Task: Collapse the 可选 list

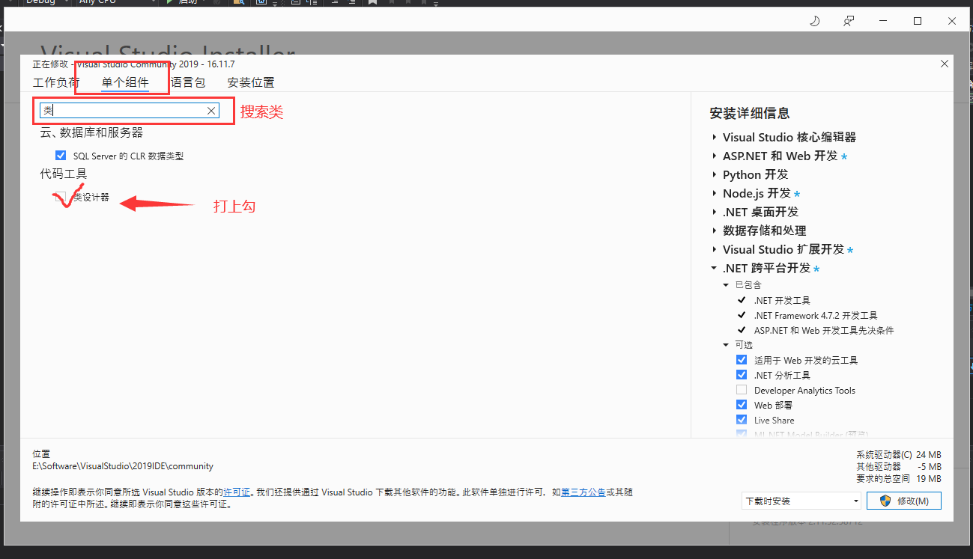Action: [726, 345]
